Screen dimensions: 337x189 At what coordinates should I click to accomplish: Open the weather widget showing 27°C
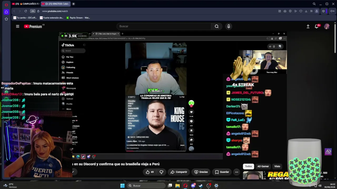pos(10,186)
